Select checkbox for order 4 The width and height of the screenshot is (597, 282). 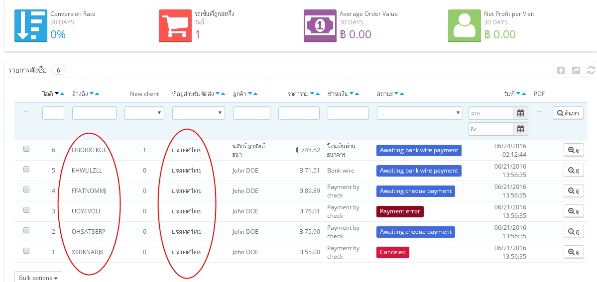click(x=26, y=190)
